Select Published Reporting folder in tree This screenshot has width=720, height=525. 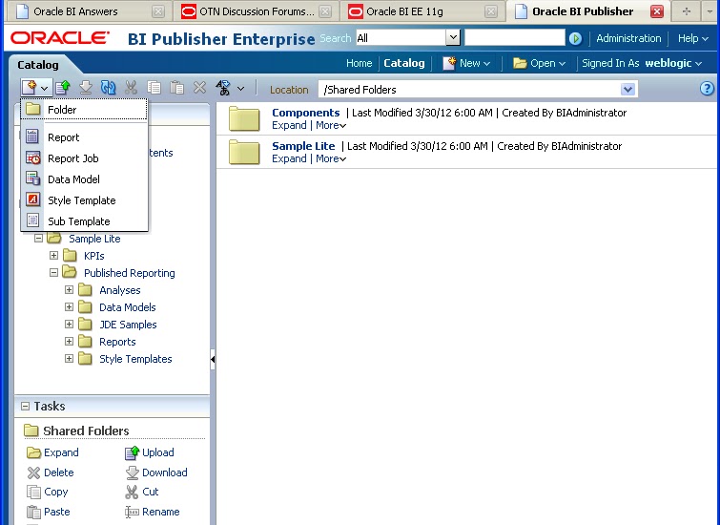pyautogui.click(x=129, y=273)
